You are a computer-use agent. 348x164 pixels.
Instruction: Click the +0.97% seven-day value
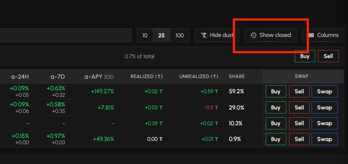pyautogui.click(x=56, y=136)
